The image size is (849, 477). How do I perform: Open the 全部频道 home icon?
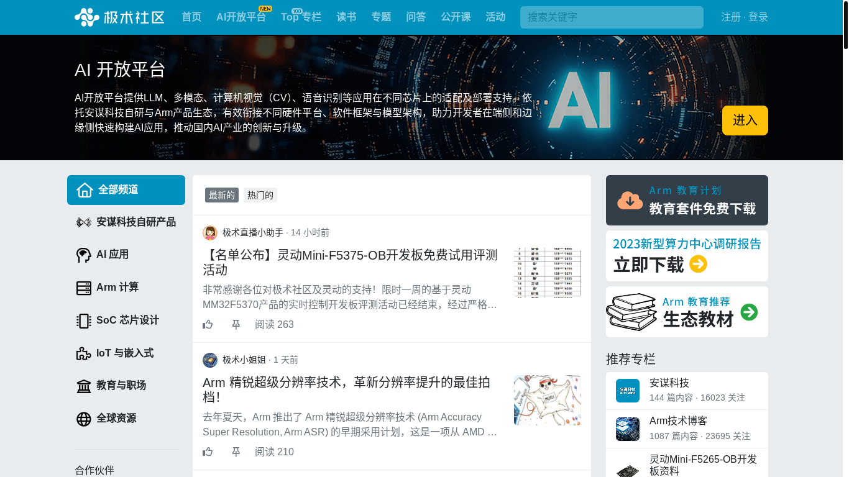pyautogui.click(x=85, y=190)
